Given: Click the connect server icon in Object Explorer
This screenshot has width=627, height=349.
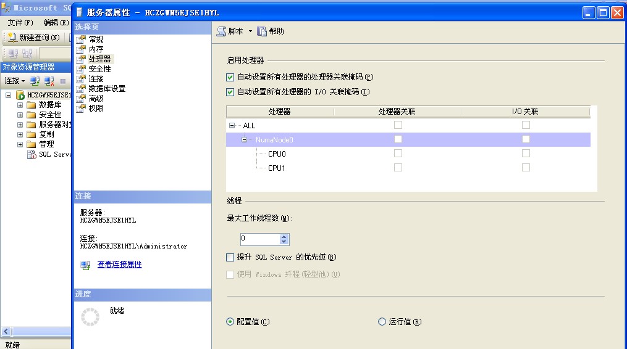Looking at the screenshot, I should (x=35, y=81).
